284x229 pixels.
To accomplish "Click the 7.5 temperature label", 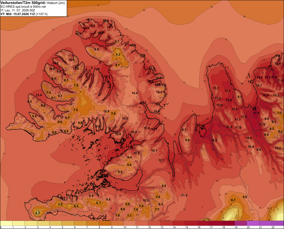I will pyautogui.click(x=76, y=110).
